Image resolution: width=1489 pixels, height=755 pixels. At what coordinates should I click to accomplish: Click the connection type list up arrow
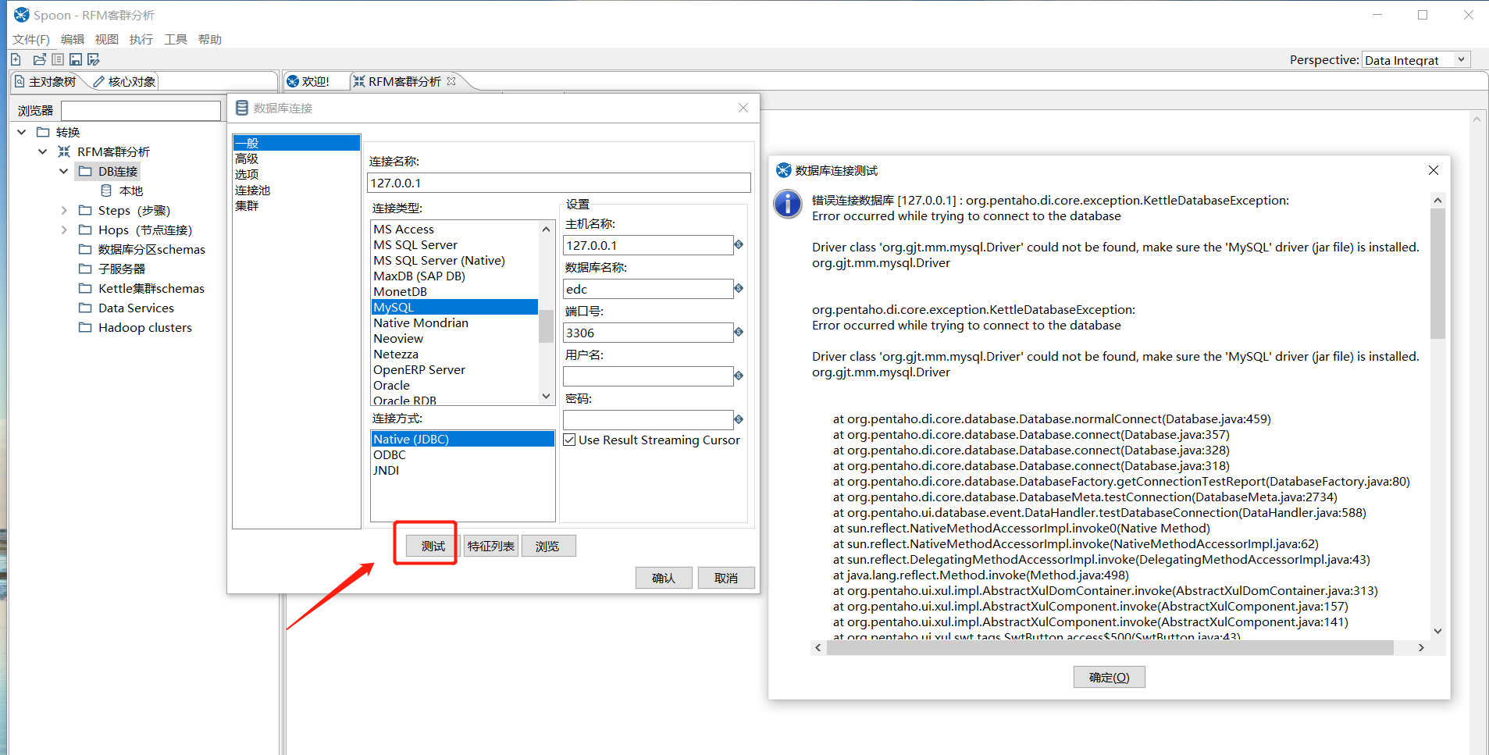point(547,229)
